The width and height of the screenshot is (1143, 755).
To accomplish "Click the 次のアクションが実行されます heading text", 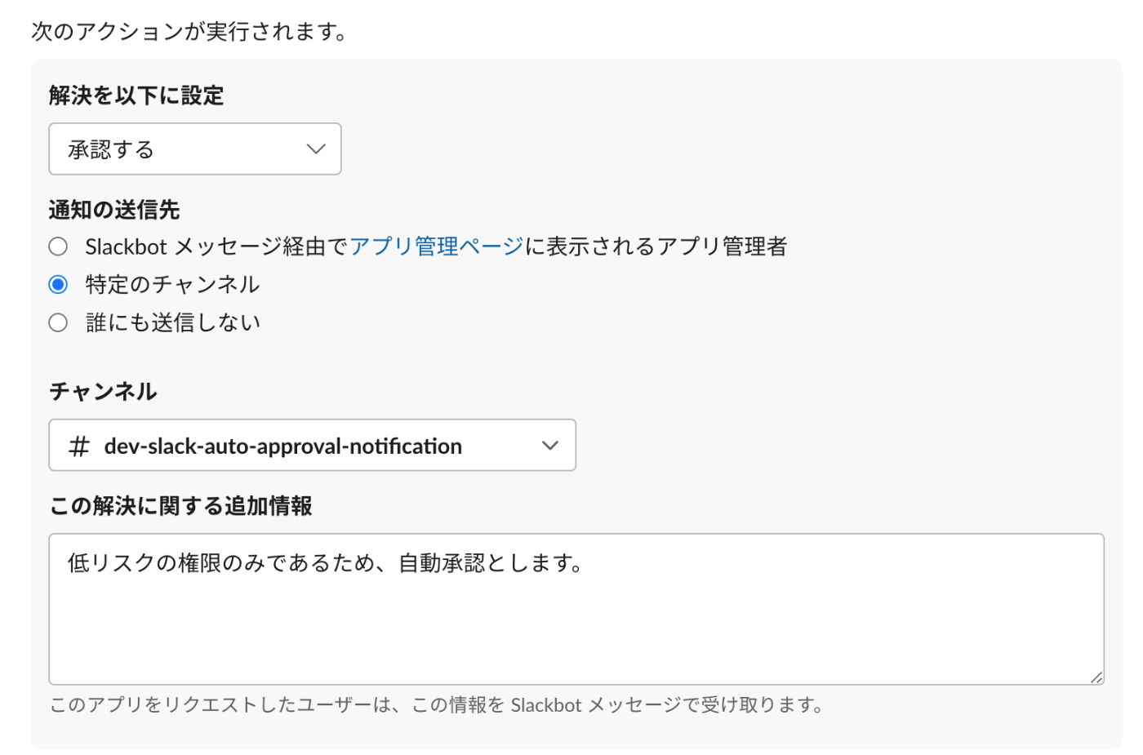I will point(189,32).
